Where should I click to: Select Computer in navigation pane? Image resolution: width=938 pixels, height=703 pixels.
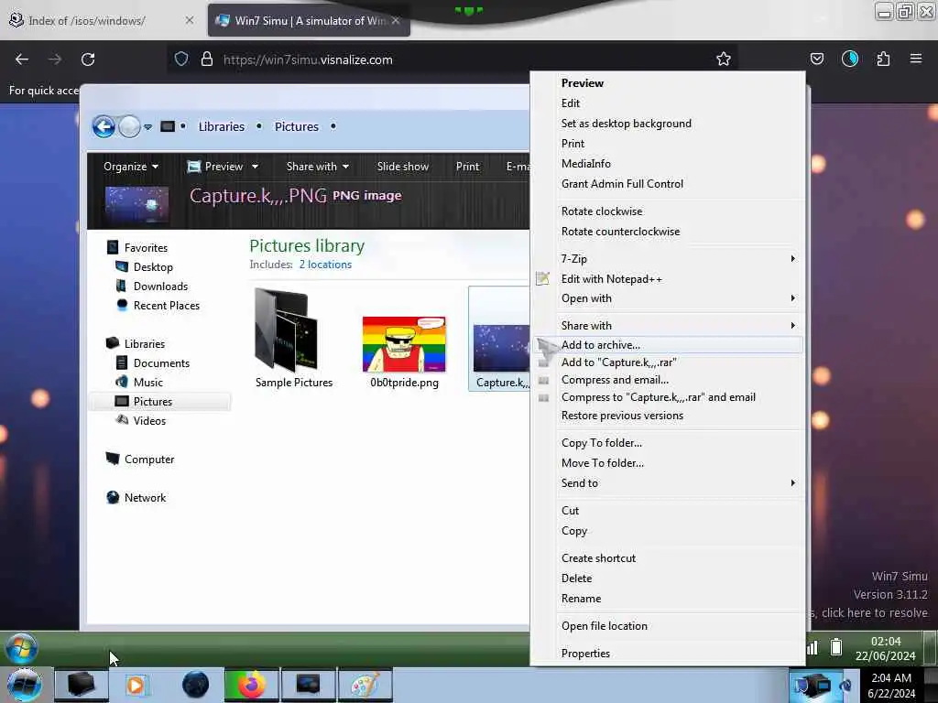pyautogui.click(x=149, y=460)
